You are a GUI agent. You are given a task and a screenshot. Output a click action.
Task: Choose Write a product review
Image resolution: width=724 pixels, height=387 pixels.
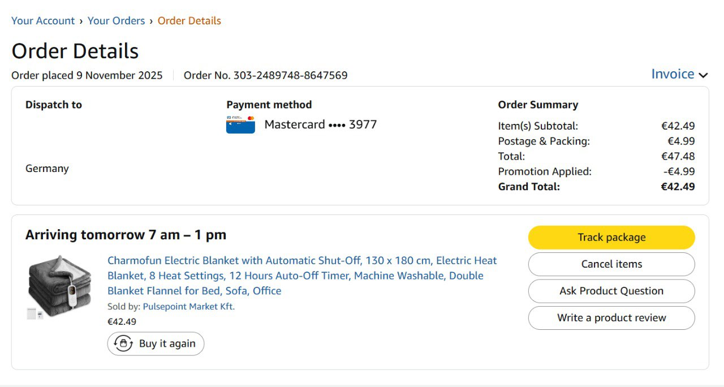tap(611, 318)
